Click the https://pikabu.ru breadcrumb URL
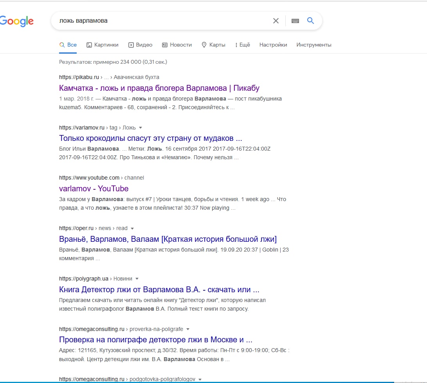 point(109,77)
